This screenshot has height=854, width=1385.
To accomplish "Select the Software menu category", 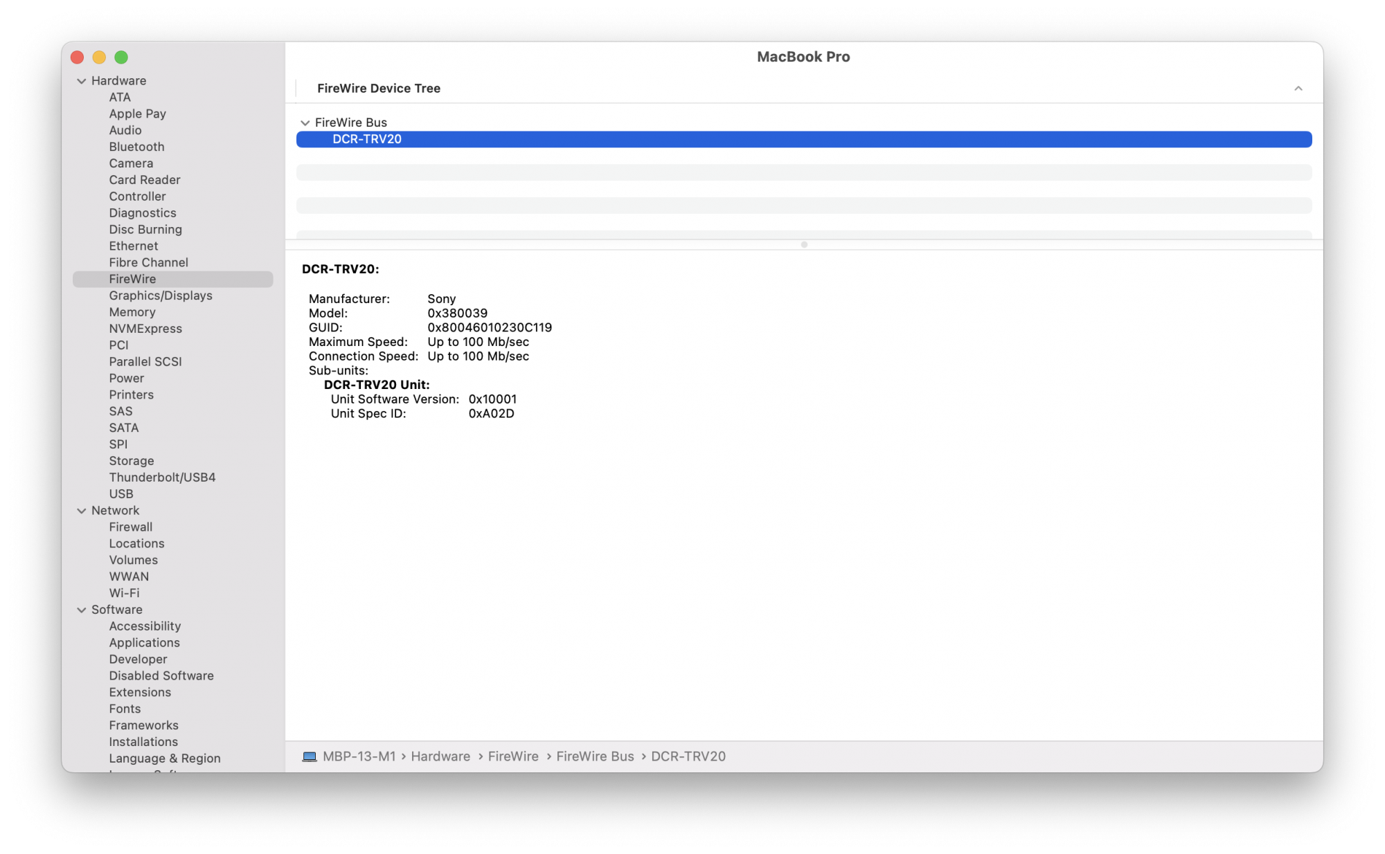I will pos(117,609).
